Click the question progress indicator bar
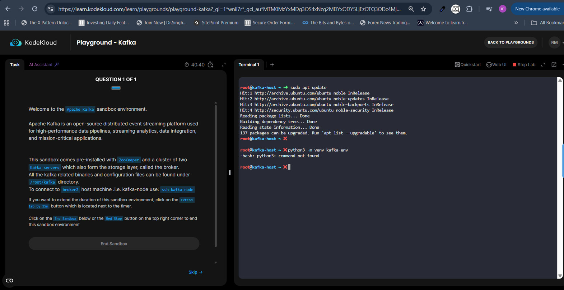This screenshot has height=290, width=564. 116,88
